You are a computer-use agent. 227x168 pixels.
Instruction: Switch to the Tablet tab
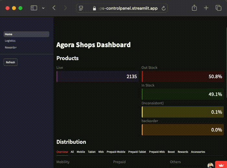[92, 152]
